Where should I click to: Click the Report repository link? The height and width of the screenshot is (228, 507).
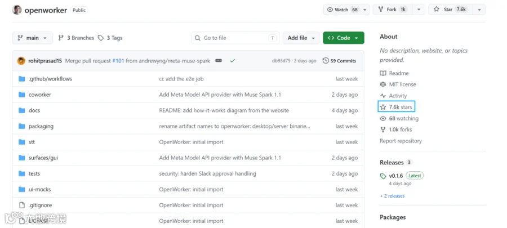401,141
